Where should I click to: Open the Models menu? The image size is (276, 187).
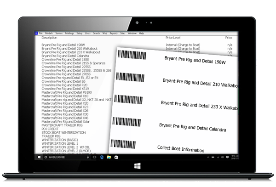coord(49,33)
